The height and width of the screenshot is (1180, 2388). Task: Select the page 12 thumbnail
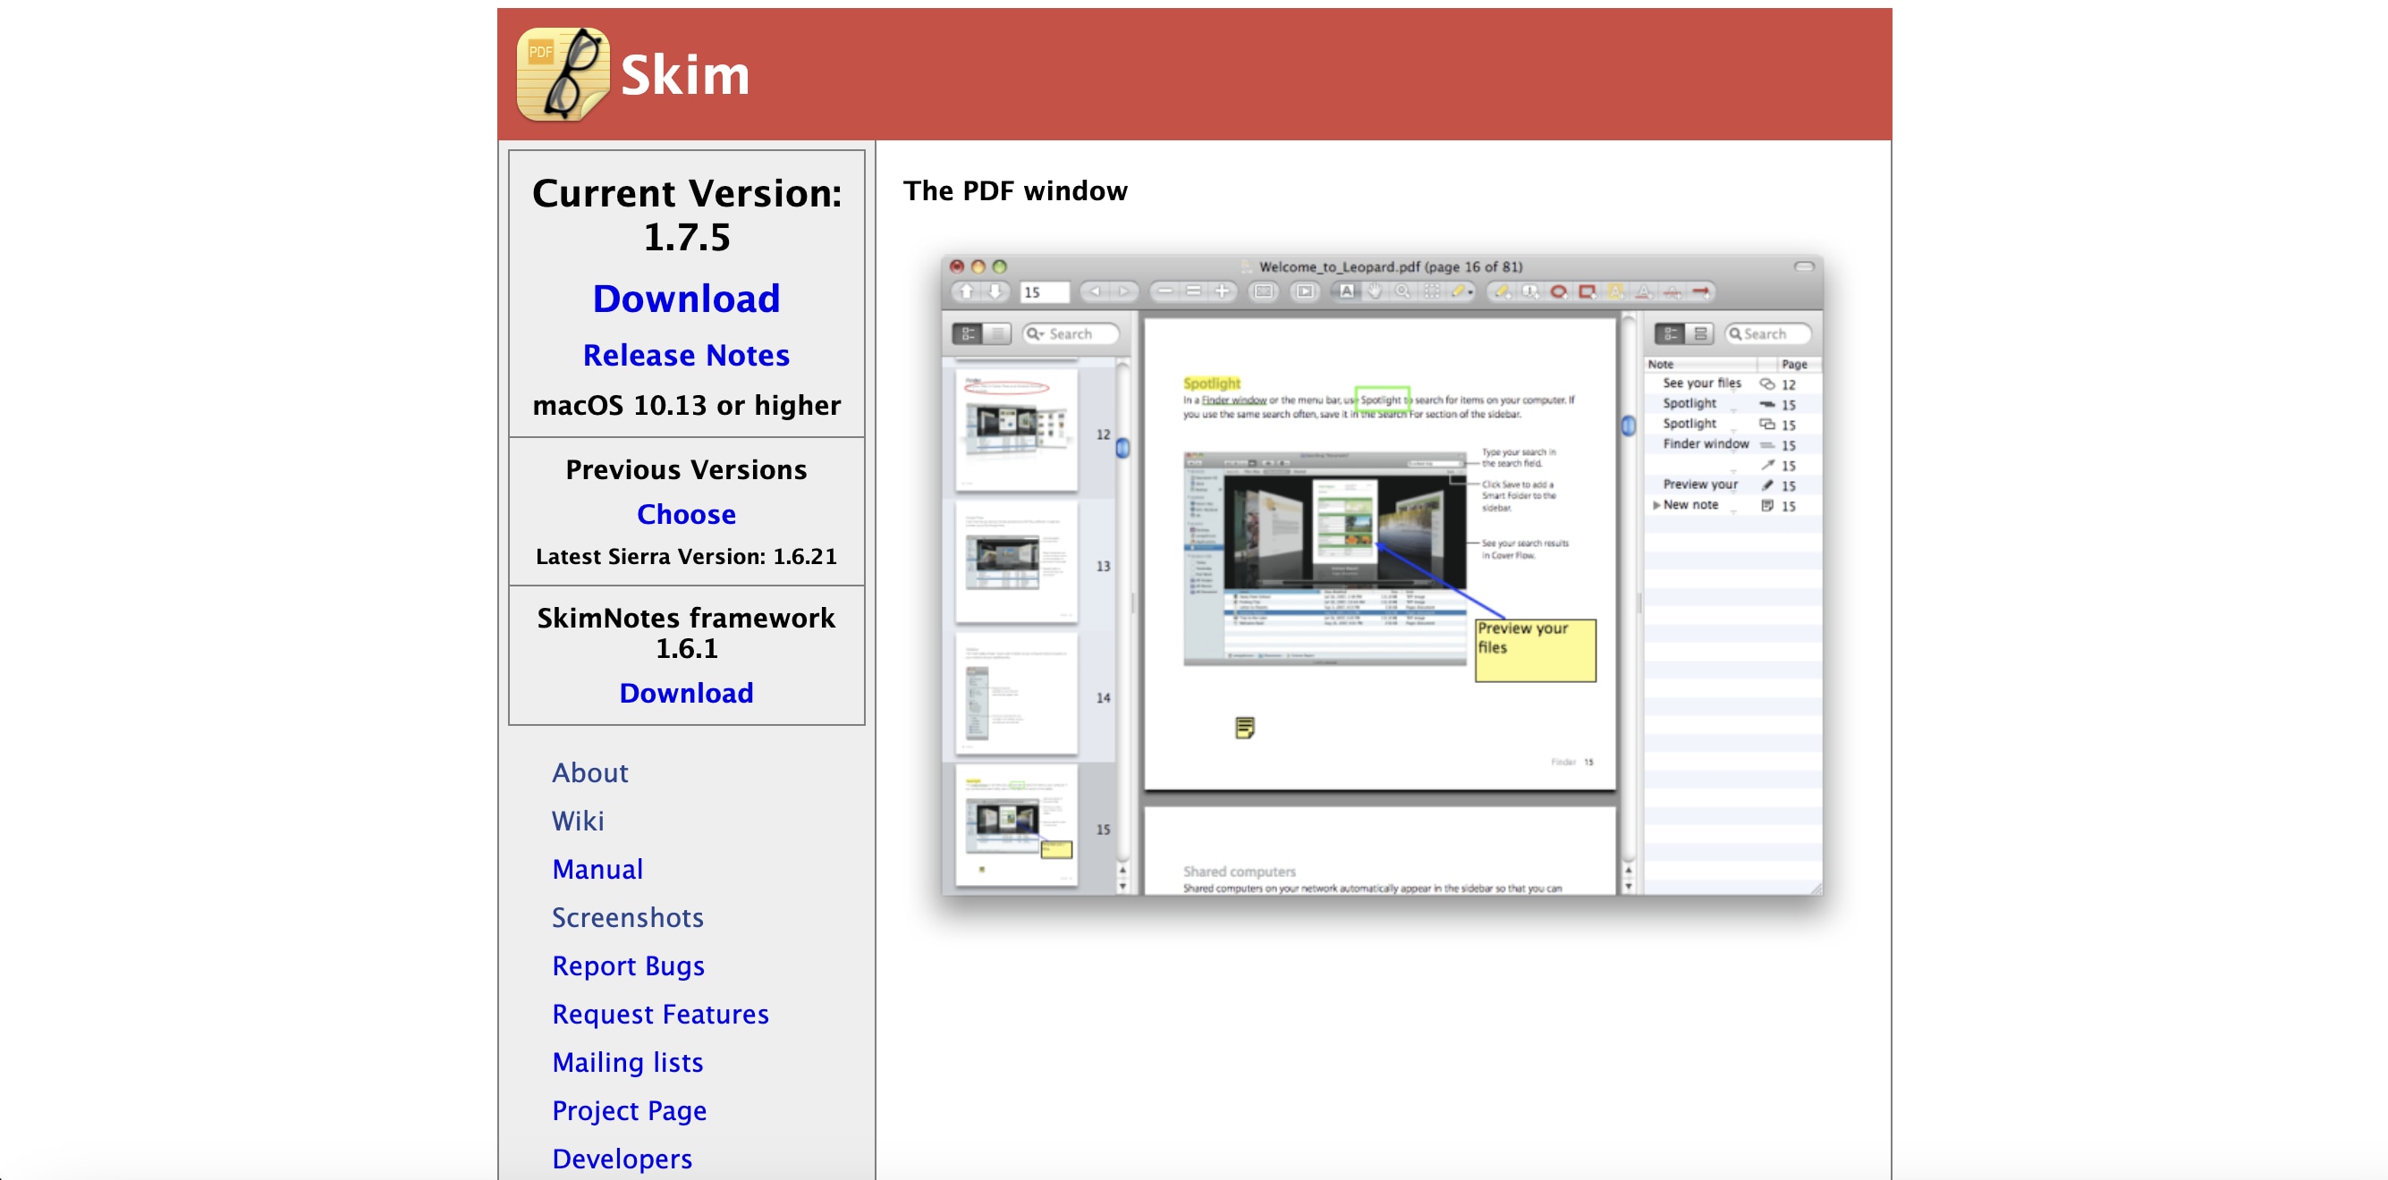tap(1017, 432)
